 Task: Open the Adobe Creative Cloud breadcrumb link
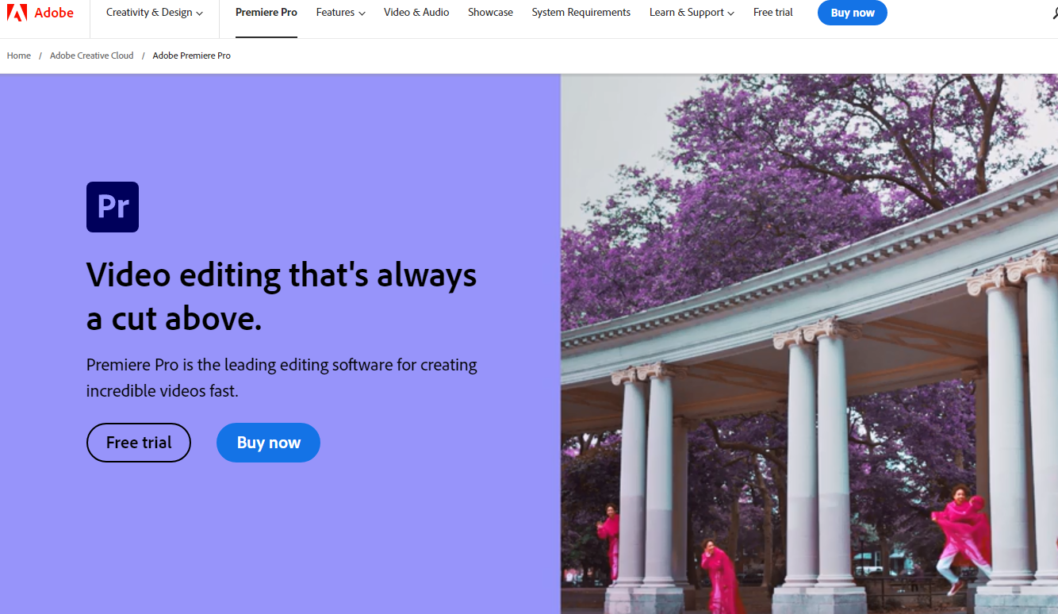(91, 56)
